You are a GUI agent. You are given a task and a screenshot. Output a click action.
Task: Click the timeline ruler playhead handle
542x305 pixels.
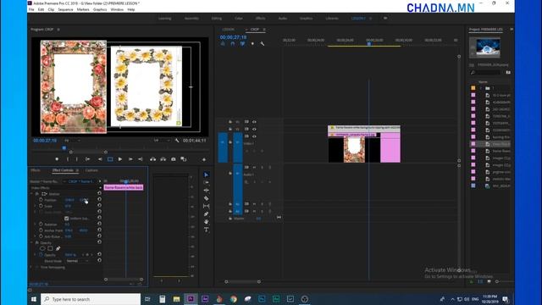point(369,44)
